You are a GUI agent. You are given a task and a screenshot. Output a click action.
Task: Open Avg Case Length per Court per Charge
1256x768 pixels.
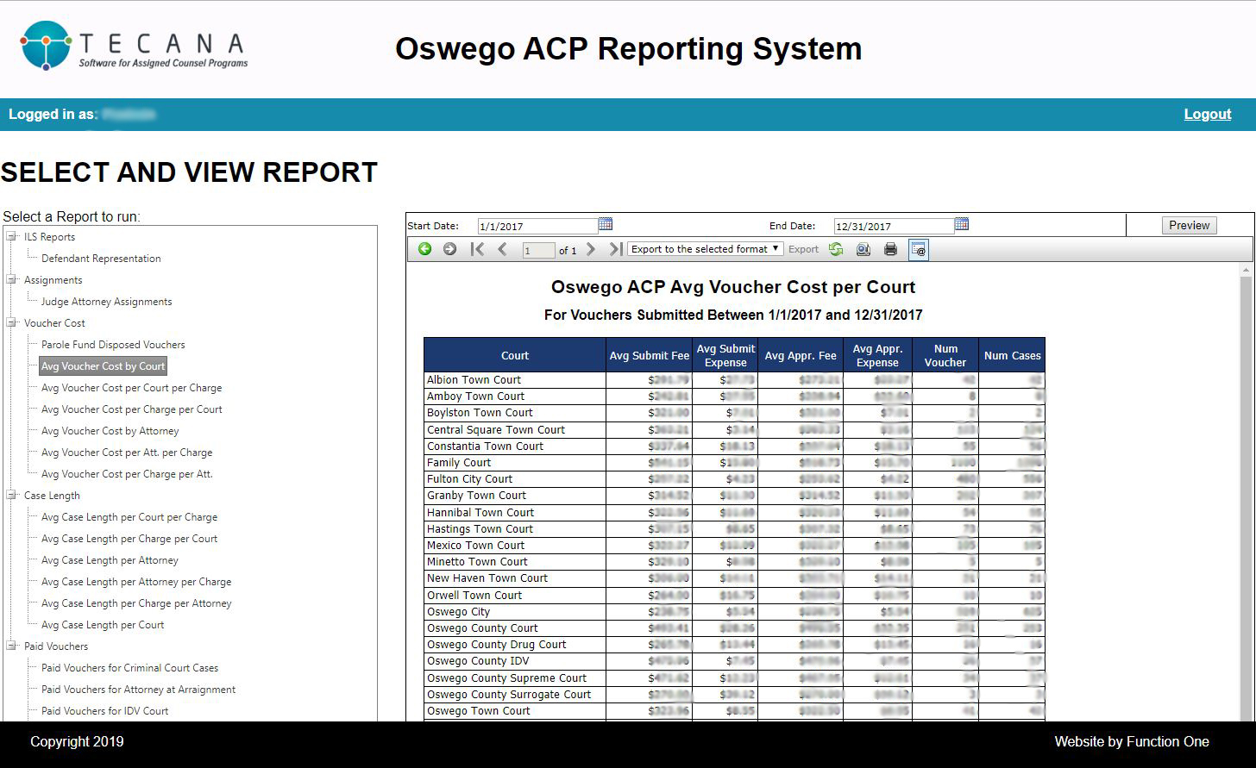coord(129,516)
